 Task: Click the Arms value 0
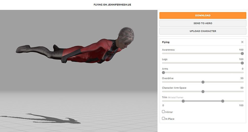coord(243,69)
